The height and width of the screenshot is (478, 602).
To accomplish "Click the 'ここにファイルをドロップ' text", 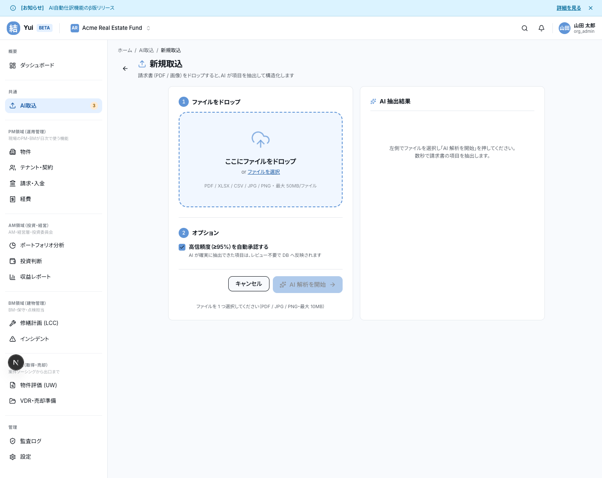I will click(261, 161).
